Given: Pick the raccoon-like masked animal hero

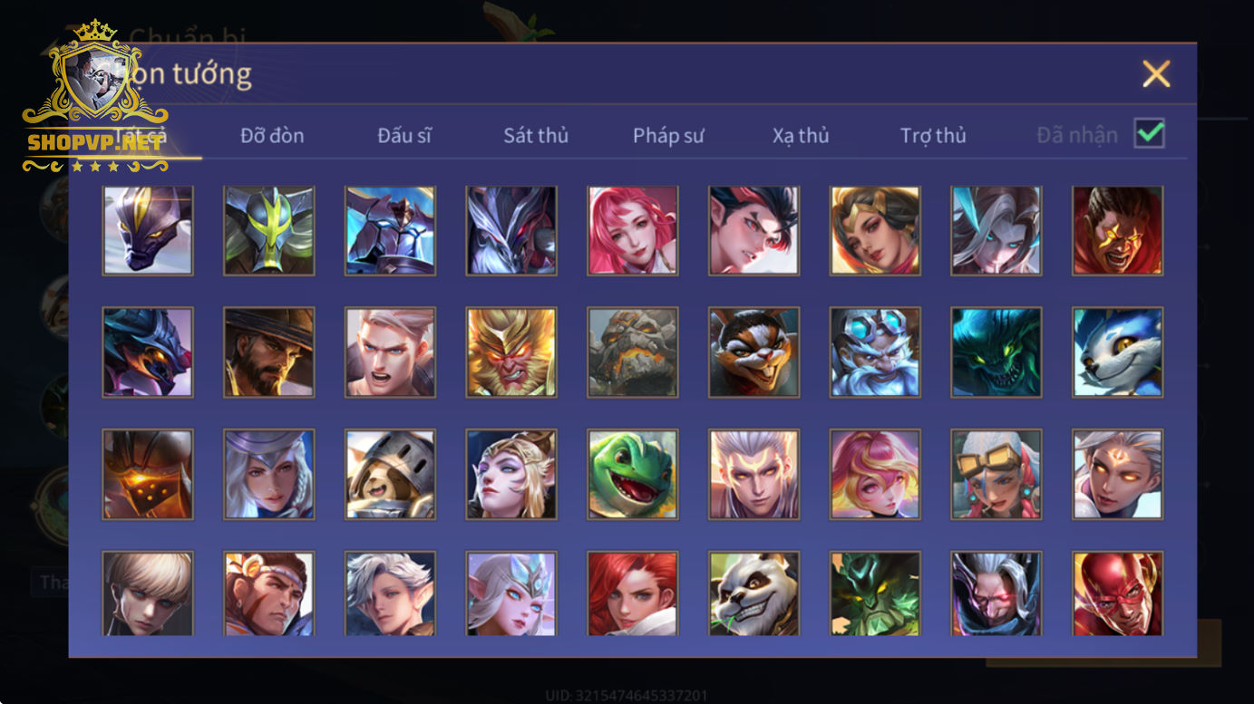Looking at the screenshot, I should (x=753, y=352).
